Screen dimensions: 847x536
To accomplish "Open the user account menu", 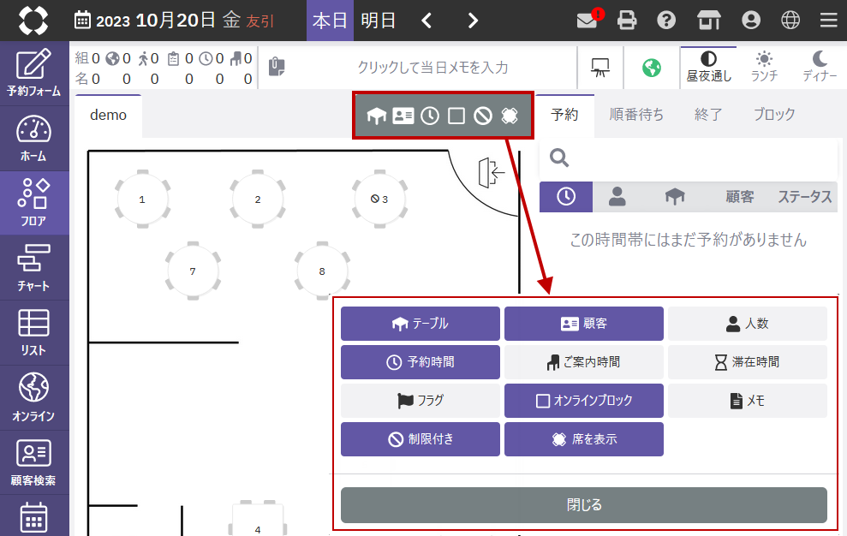I will (751, 21).
